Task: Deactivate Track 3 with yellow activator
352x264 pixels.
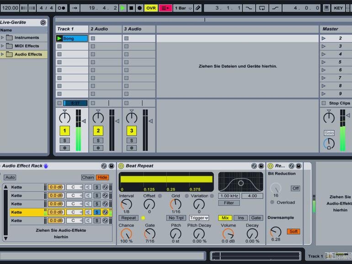Action: (132, 131)
